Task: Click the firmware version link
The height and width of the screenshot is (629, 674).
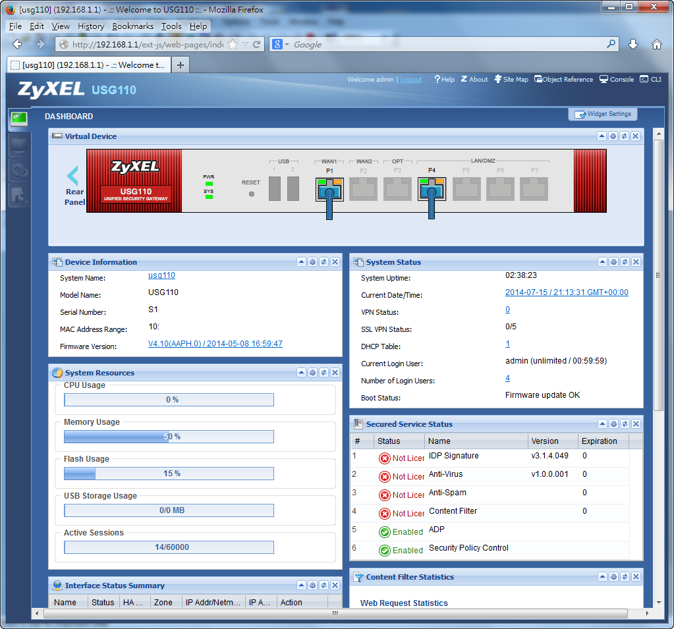Action: tap(215, 344)
